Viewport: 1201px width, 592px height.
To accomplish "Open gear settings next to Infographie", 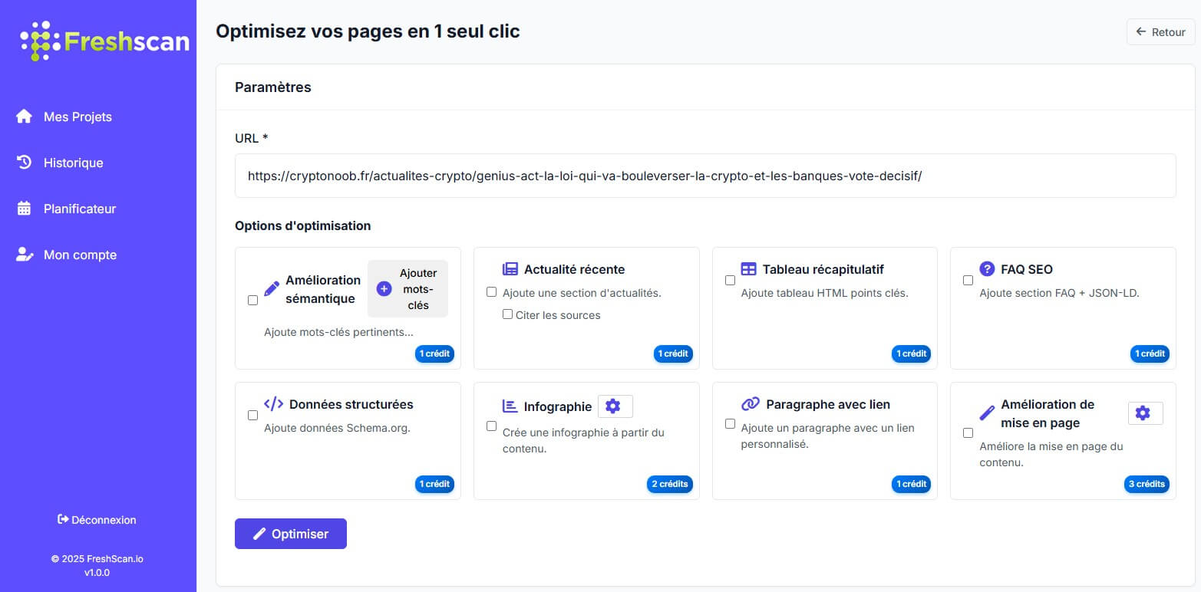I will pyautogui.click(x=614, y=406).
